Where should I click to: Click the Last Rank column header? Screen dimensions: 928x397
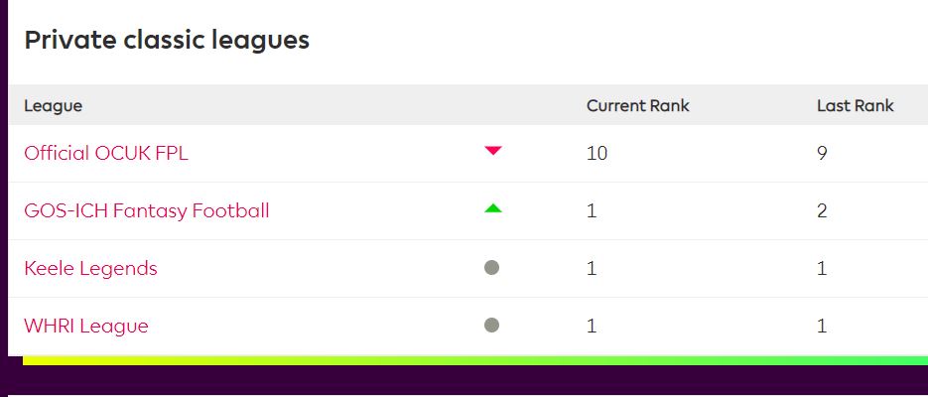point(856,106)
